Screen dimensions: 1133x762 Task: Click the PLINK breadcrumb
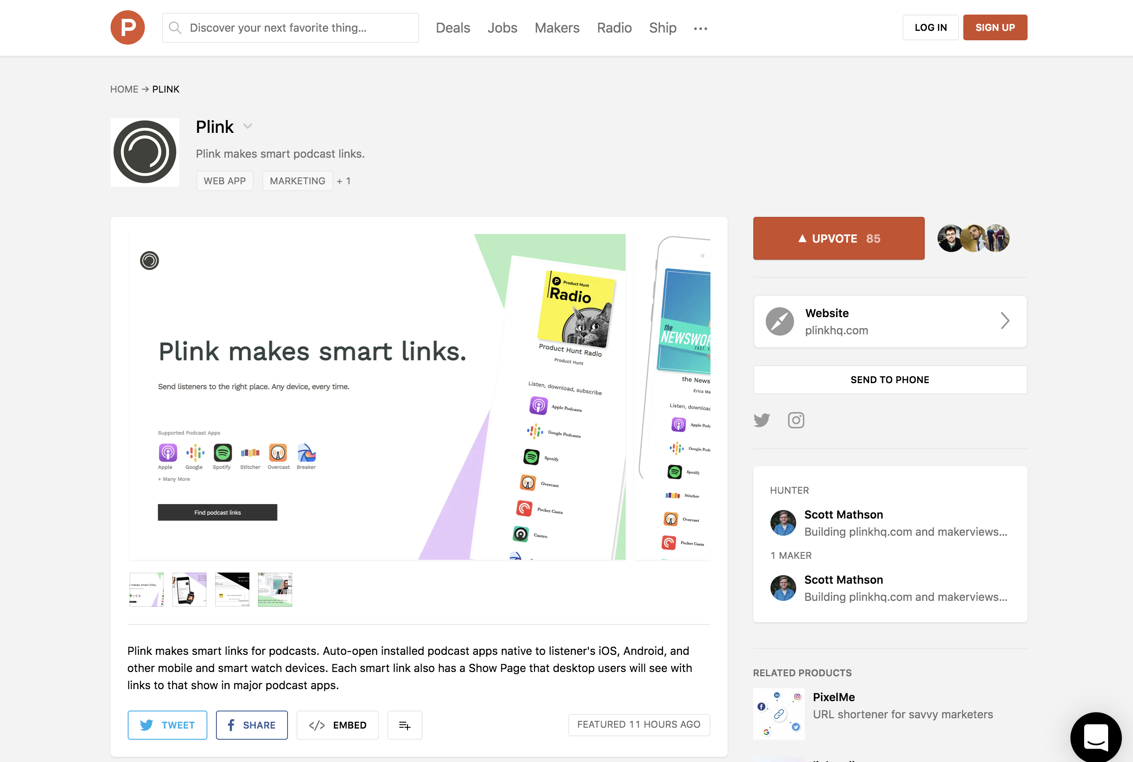coord(166,90)
